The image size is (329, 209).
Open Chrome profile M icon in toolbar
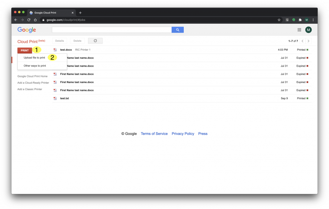(x=307, y=20)
